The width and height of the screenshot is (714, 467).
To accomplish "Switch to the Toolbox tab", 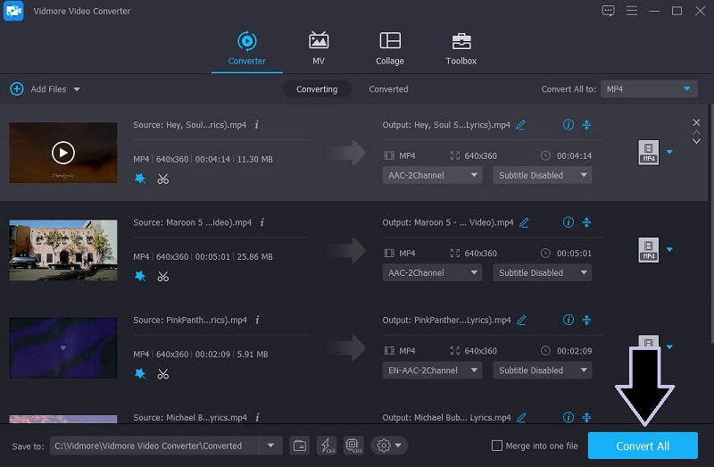I will click(x=461, y=48).
